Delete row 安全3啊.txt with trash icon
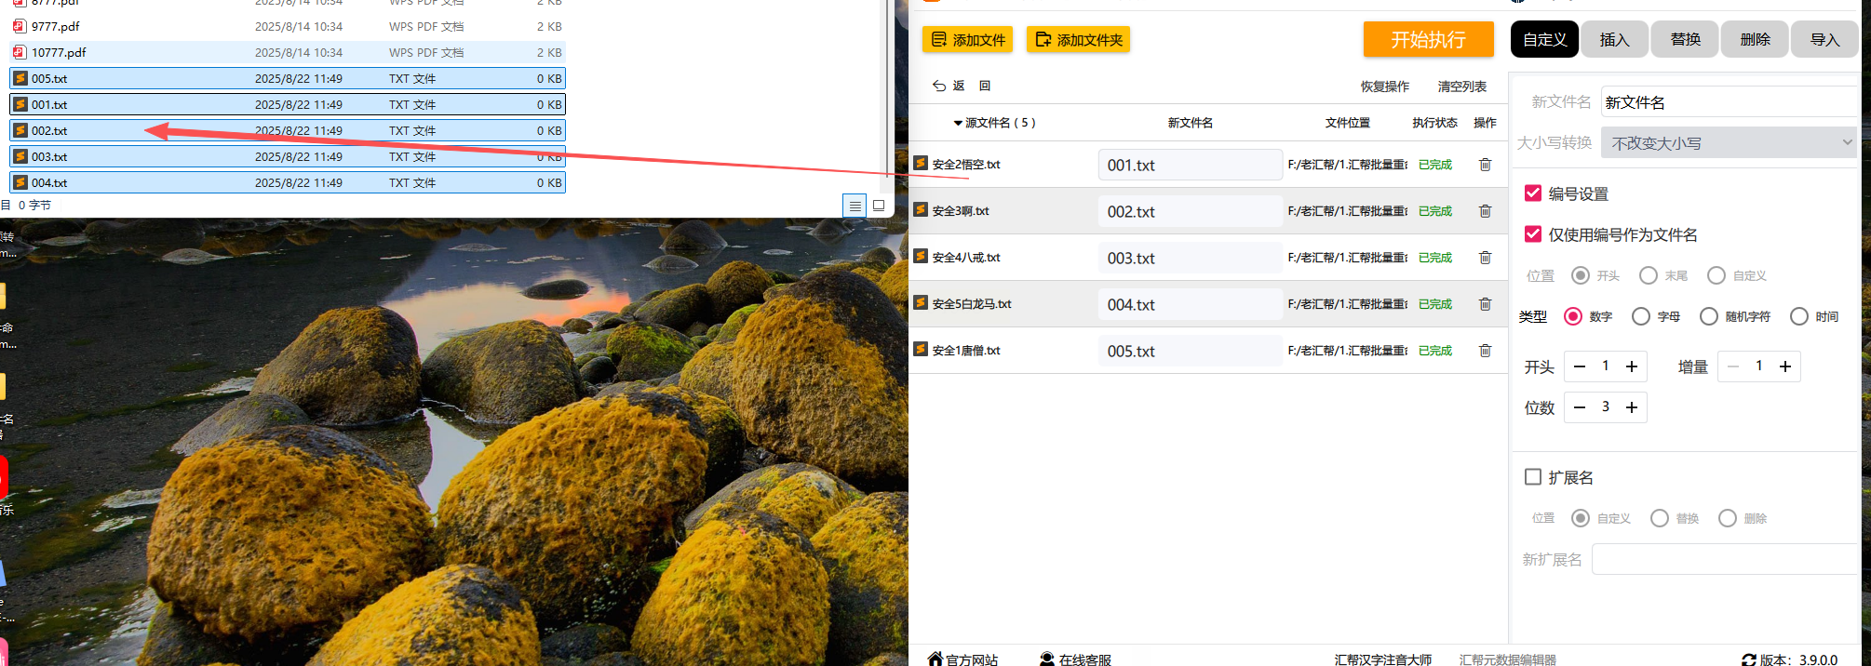 (x=1485, y=211)
